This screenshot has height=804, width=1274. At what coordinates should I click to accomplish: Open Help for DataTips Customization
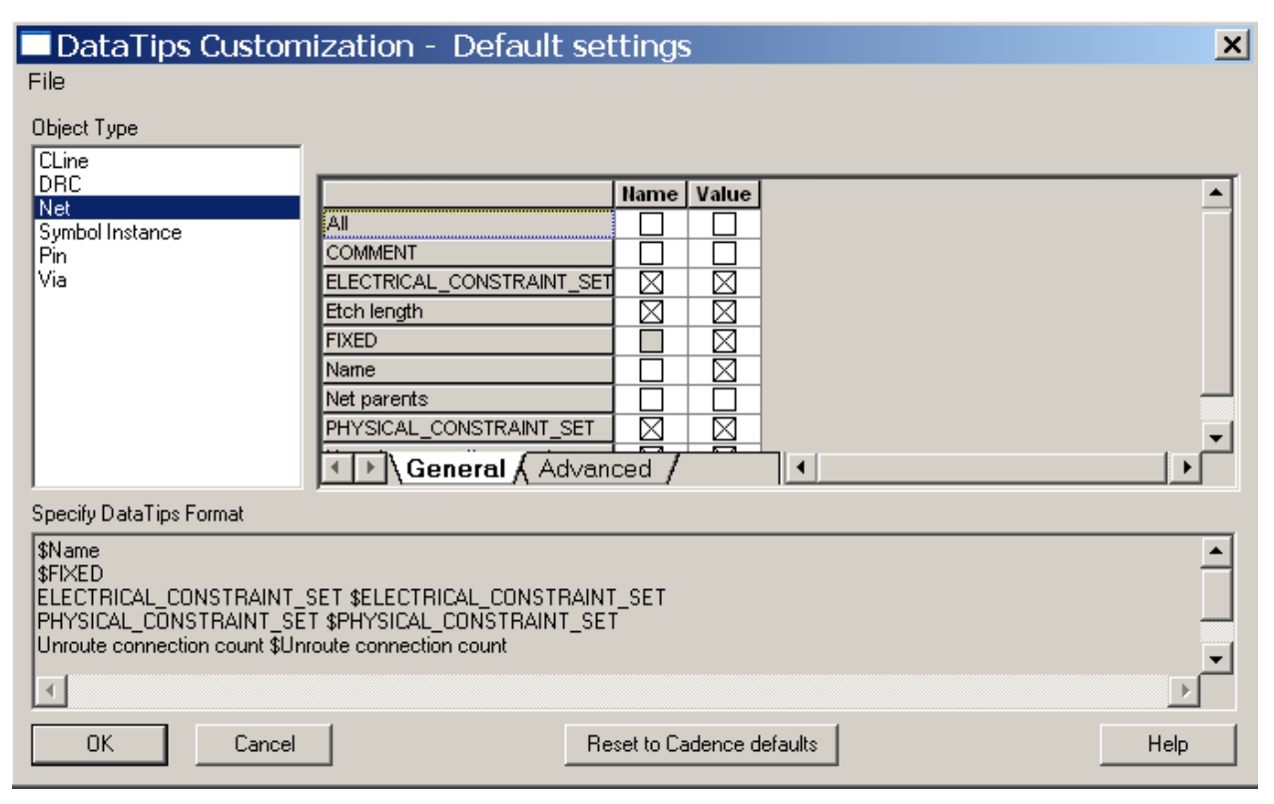[x=1168, y=743]
